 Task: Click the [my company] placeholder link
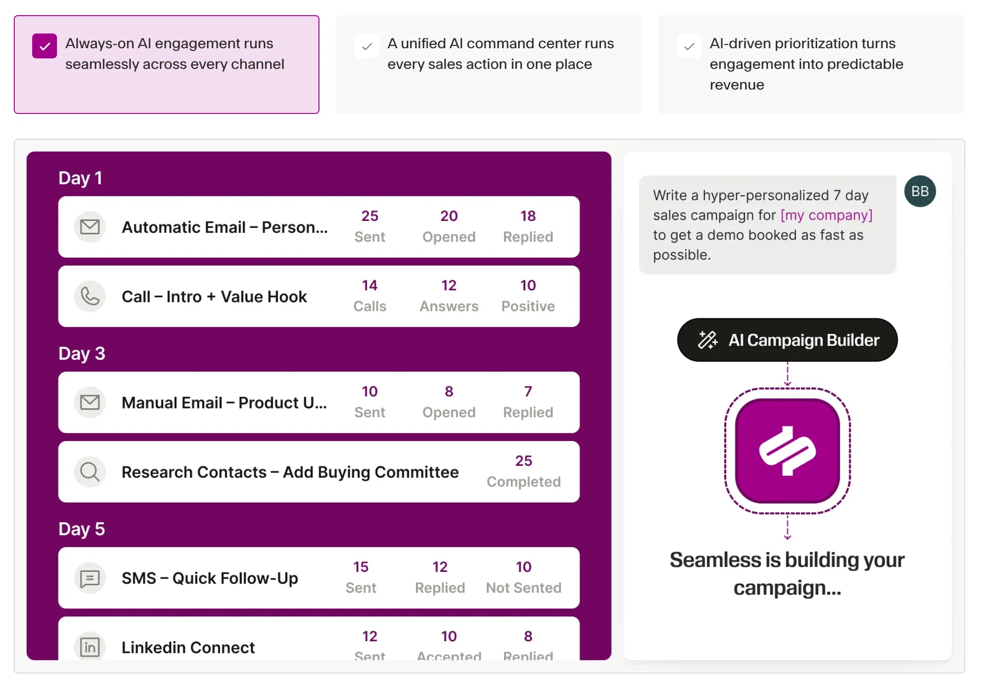826,215
